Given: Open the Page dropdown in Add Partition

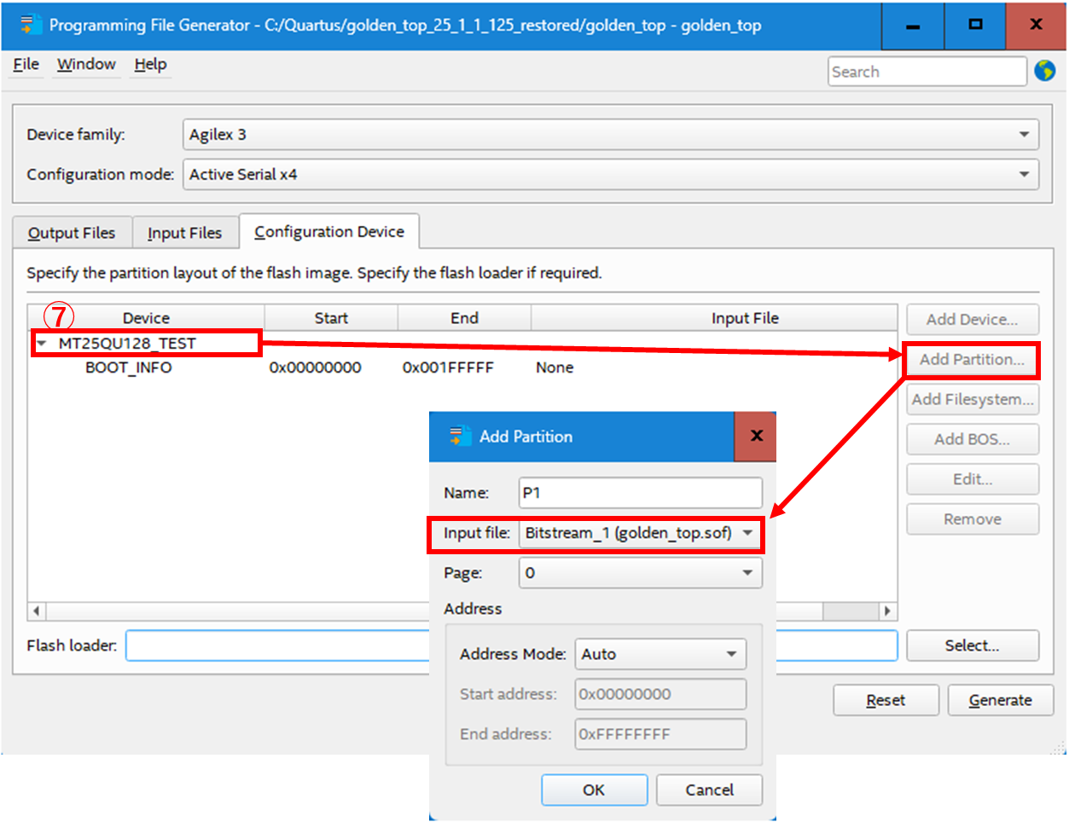Looking at the screenshot, I should (747, 573).
